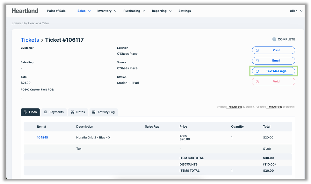Screen dimensions: 311x184
Task: Click the Payments tab receipt icon
Action: point(46,112)
